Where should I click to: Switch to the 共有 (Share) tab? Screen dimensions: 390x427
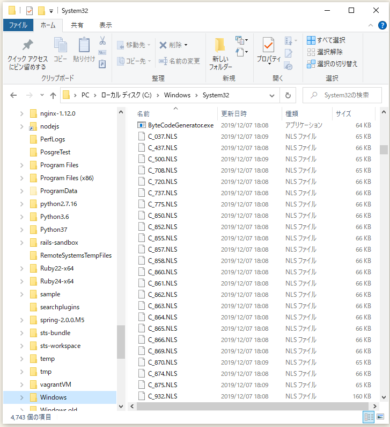coord(77,25)
